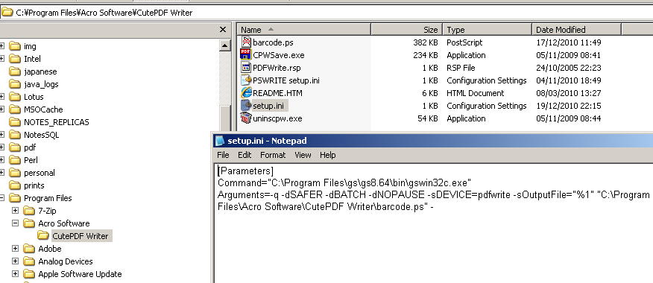Viewport: 653px width, 283px height.
Task: Select the img folder icon
Action: [15, 45]
